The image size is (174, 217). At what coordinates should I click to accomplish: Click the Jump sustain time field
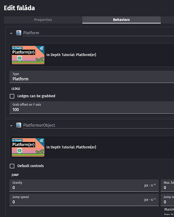(x=168, y=200)
